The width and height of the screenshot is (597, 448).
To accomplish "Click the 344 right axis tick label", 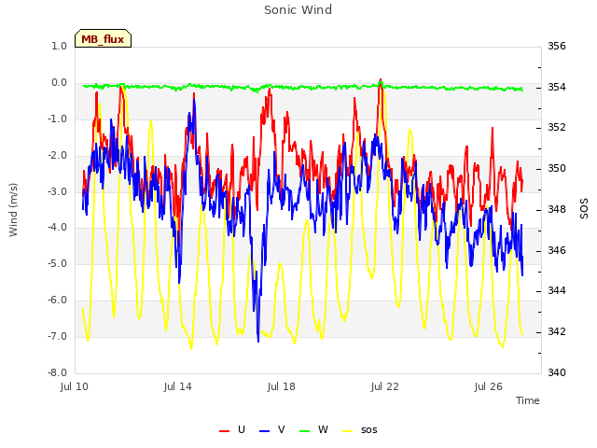I will (x=557, y=290).
